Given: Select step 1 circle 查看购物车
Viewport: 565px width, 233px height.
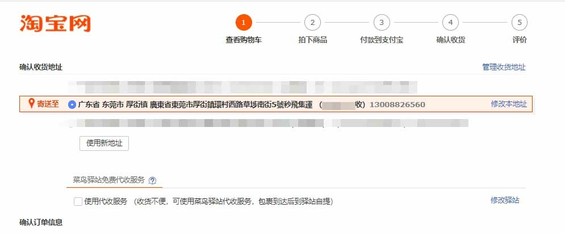Looking at the screenshot, I should click(244, 23).
